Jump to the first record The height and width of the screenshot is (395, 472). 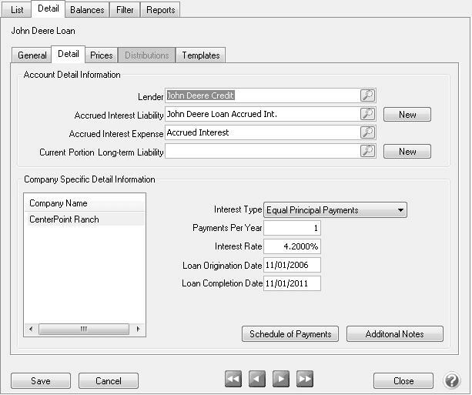[x=233, y=379]
